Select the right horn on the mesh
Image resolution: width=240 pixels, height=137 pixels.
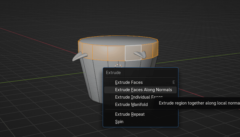pos(141,54)
